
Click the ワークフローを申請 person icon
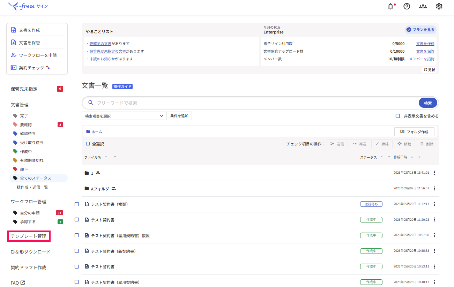13,55
